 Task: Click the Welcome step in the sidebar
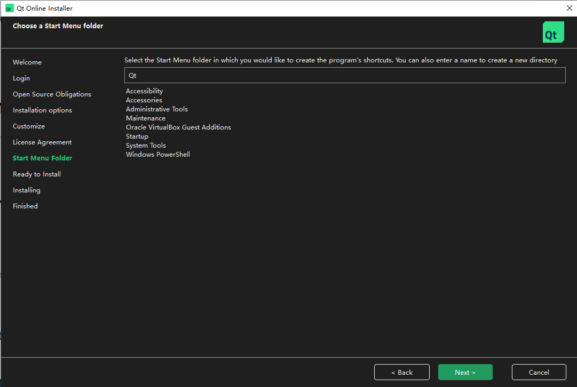point(27,62)
